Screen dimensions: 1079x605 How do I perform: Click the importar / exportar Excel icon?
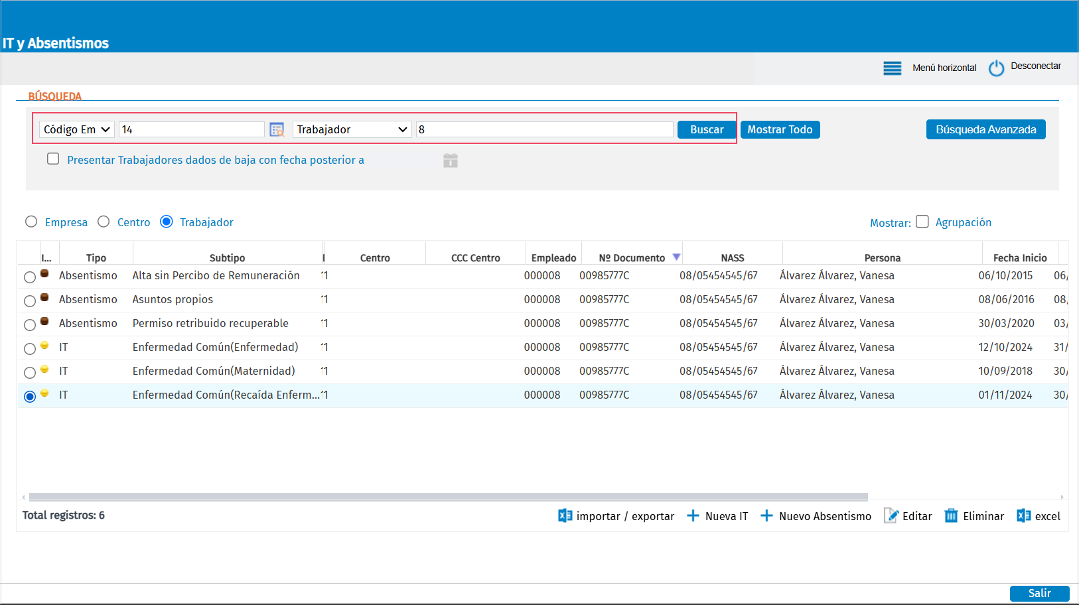point(565,515)
